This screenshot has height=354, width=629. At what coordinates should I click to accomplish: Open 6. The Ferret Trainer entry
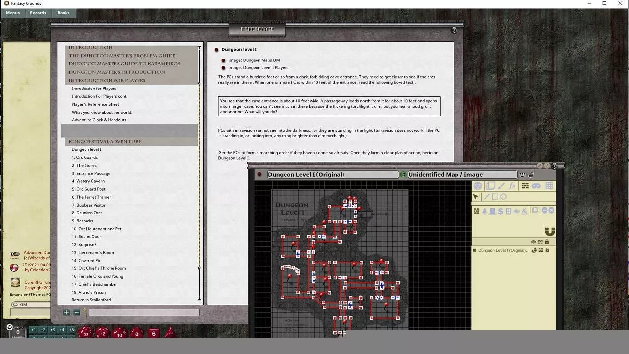[x=91, y=197]
